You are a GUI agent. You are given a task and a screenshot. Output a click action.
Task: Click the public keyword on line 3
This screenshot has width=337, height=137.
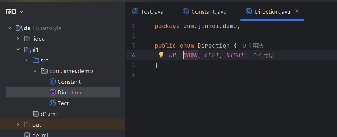pyautogui.click(x=165, y=46)
